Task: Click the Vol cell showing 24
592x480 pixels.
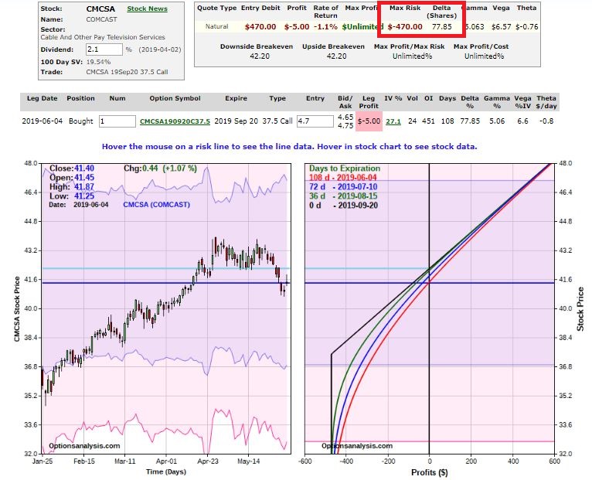Action: point(412,121)
